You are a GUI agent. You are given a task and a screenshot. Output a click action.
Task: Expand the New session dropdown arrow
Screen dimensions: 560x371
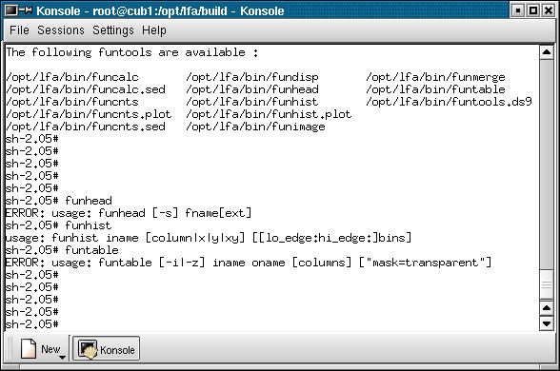(62, 357)
